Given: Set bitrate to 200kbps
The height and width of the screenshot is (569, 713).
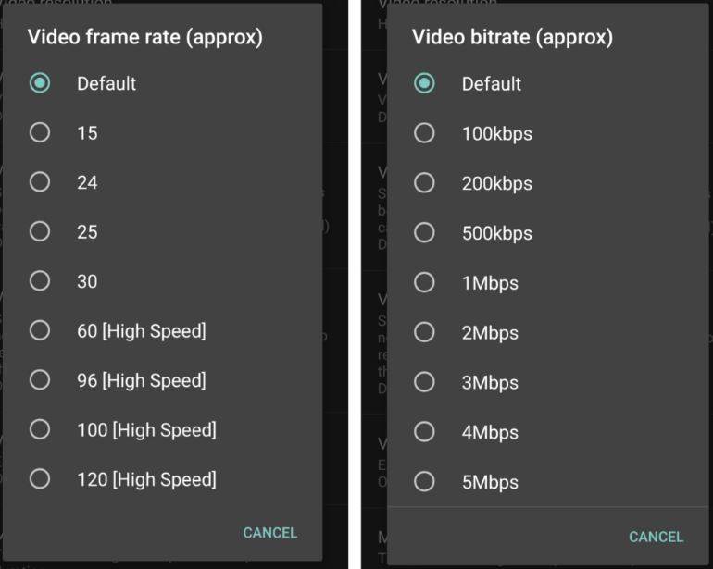Looking at the screenshot, I should (x=424, y=183).
